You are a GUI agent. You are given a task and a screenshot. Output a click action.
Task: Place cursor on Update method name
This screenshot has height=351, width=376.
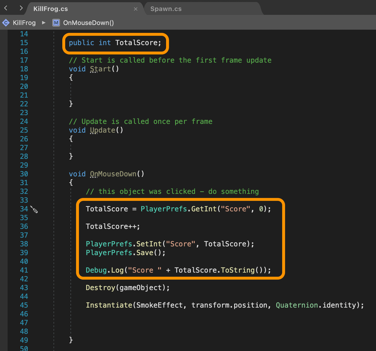pyautogui.click(x=102, y=130)
